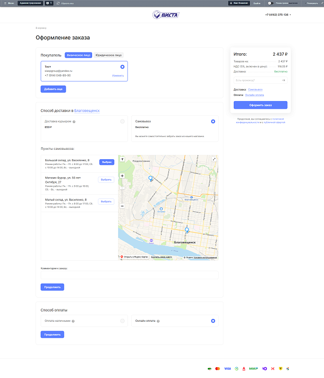Apply promo code with arrow icon
Screen dimensions: 324x378
[283, 80]
